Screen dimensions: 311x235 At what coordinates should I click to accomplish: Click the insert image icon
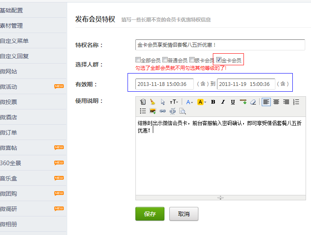point(153,111)
